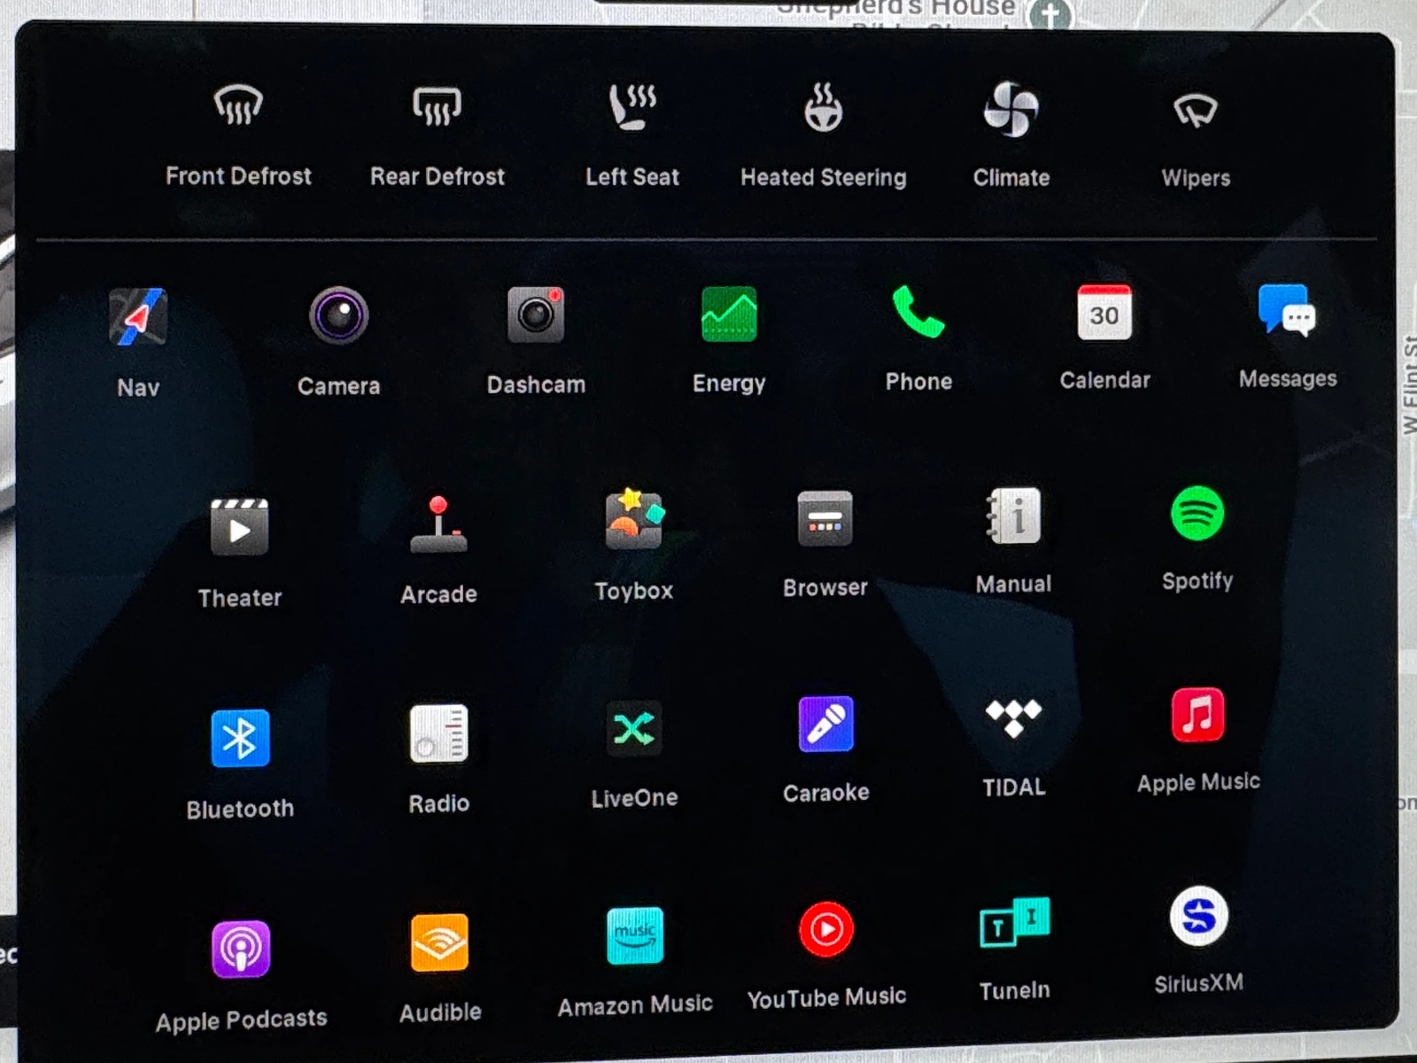Open the Messages app
This screenshot has height=1063, width=1417.
point(1287,310)
